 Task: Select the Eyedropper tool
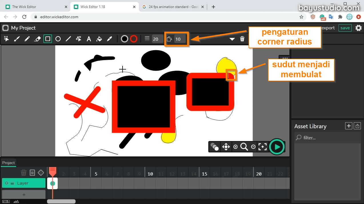pos(109,39)
